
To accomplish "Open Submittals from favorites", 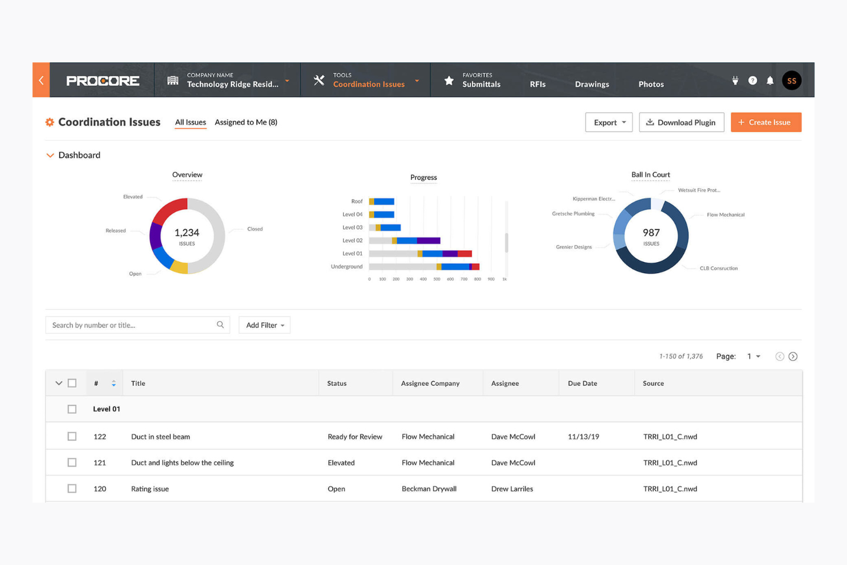I will coord(481,84).
